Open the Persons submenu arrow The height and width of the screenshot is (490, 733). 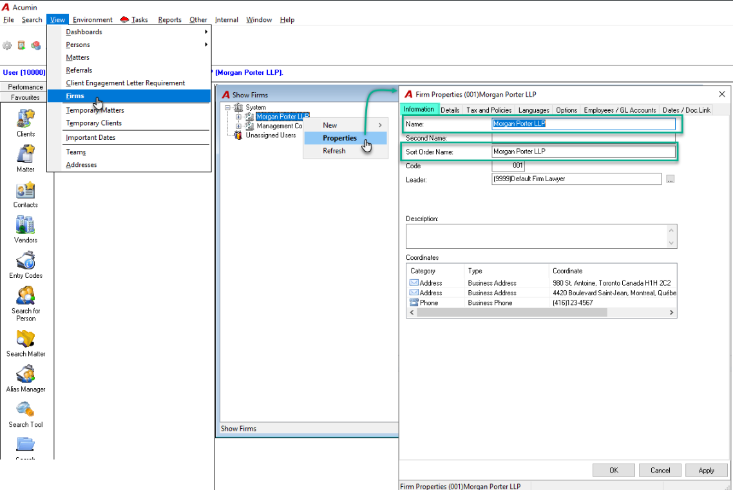pos(206,44)
